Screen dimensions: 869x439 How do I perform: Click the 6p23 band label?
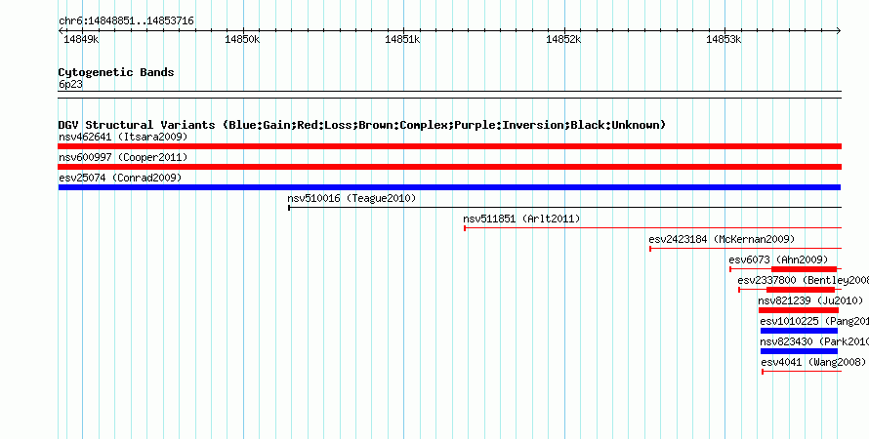coord(70,84)
